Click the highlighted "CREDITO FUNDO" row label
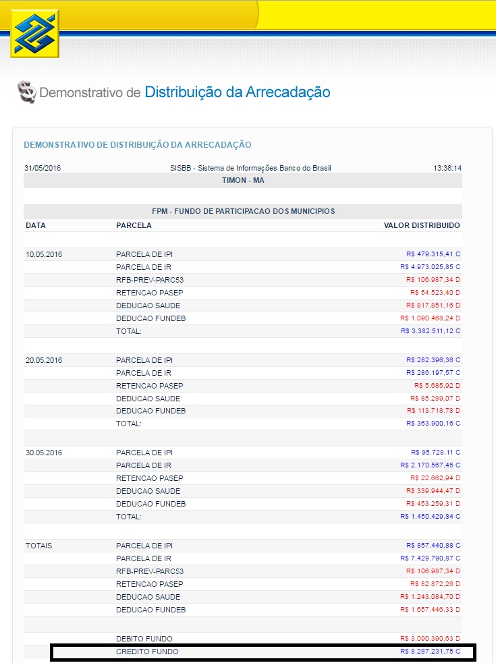 (147, 652)
